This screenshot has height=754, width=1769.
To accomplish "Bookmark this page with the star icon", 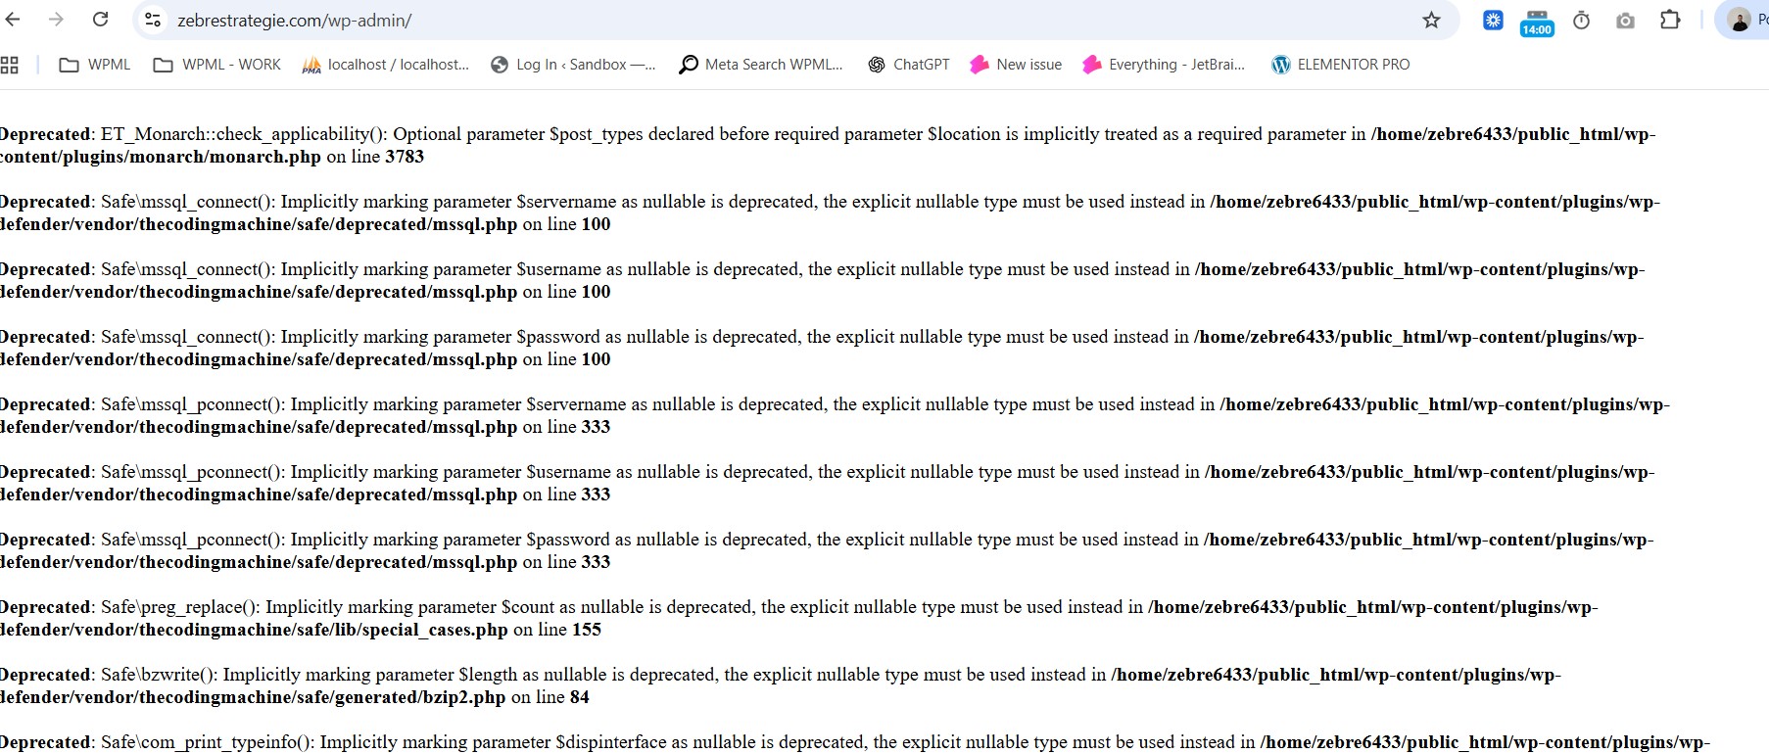I will pyautogui.click(x=1431, y=20).
